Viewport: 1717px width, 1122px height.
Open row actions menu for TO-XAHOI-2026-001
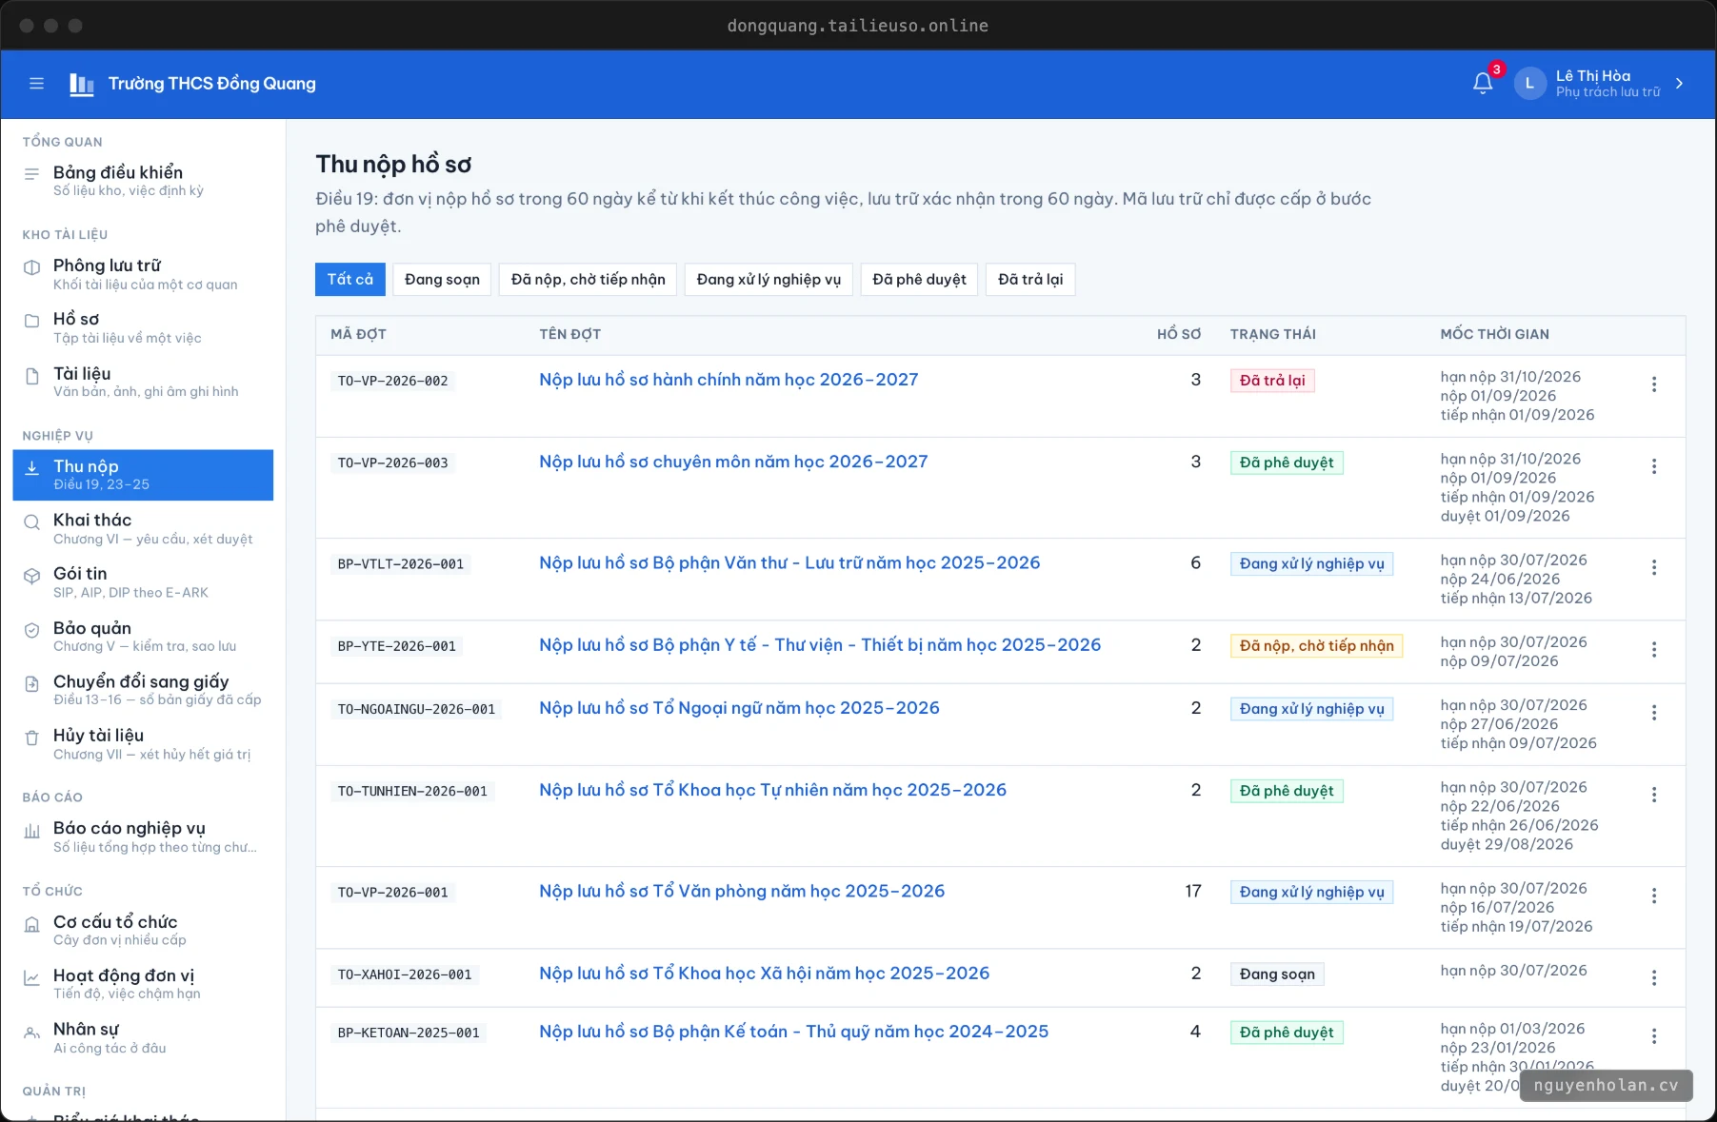(x=1654, y=977)
